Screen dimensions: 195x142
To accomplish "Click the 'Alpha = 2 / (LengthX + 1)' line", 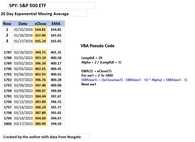I will pos(101,62).
